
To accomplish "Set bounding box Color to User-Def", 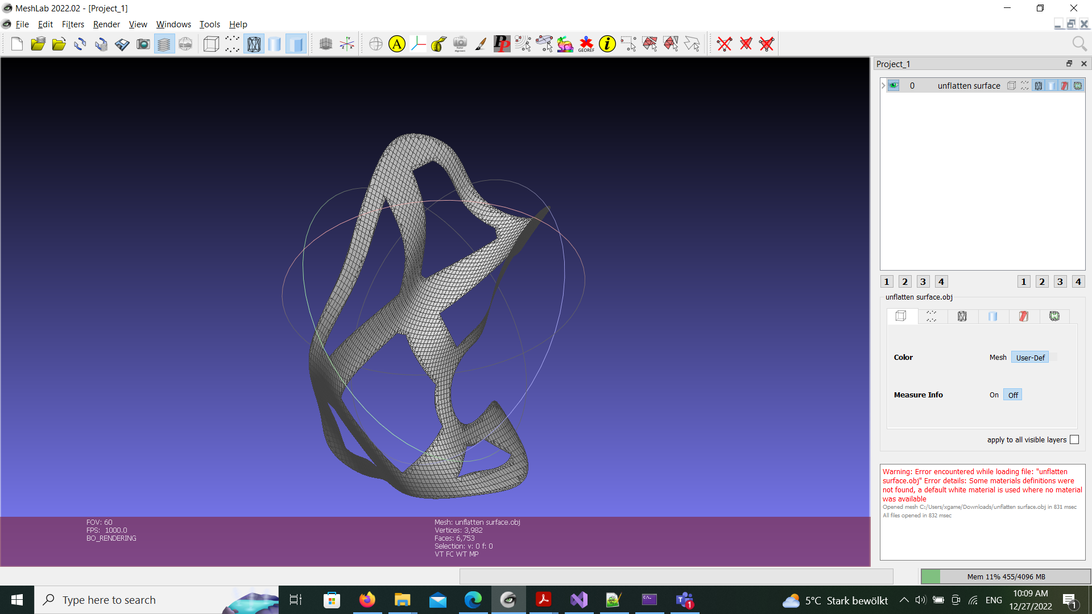I will coord(1030,358).
